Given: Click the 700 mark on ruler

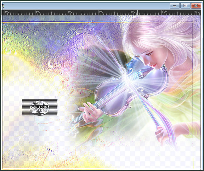Looking at the screenshot, I should point(101,12).
